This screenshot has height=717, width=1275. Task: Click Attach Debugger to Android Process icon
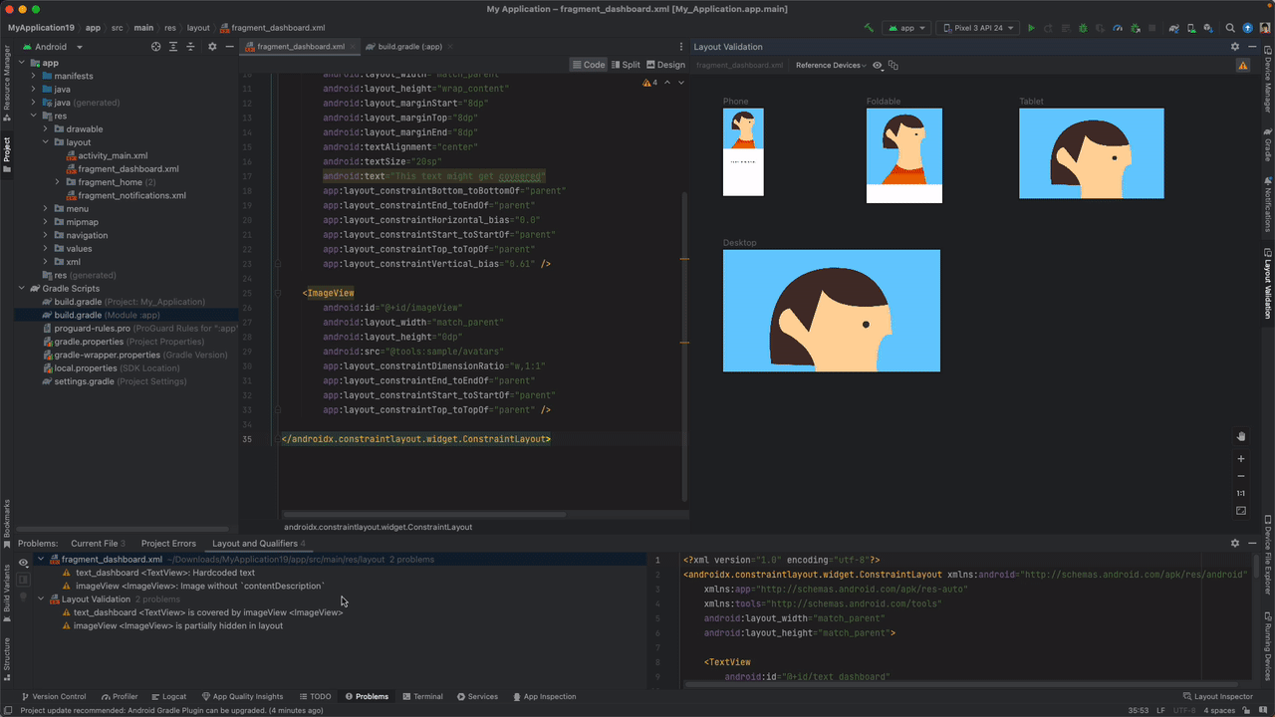tap(1137, 28)
